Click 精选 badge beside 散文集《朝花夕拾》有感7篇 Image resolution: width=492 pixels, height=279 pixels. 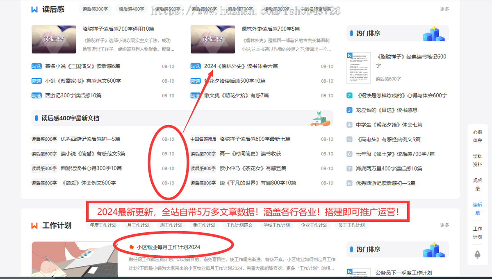(x=196, y=96)
